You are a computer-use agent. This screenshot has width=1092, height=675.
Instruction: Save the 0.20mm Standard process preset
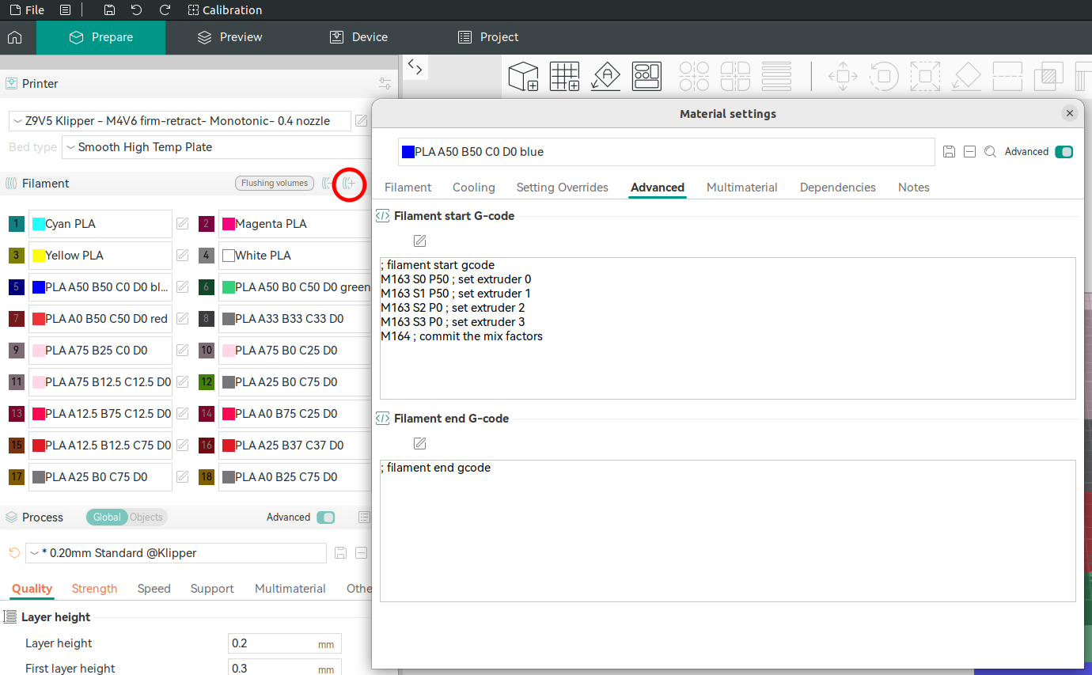(341, 553)
